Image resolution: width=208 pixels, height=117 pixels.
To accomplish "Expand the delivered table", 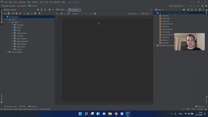I will point(12,25).
